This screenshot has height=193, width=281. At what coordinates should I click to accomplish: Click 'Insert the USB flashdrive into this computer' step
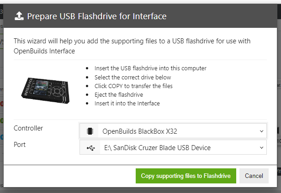pyautogui.click(x=150, y=68)
